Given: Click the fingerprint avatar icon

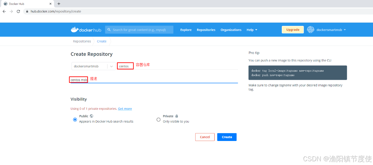Looking at the screenshot, I should [x=311, y=30].
